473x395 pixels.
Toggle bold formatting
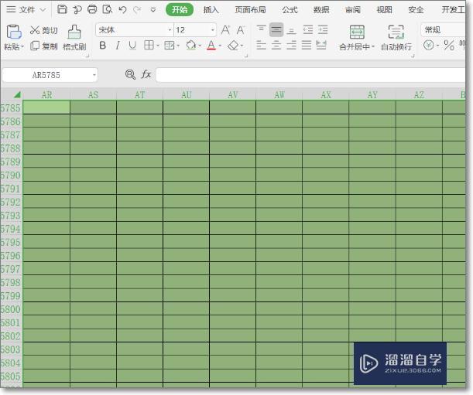pyautogui.click(x=102, y=46)
